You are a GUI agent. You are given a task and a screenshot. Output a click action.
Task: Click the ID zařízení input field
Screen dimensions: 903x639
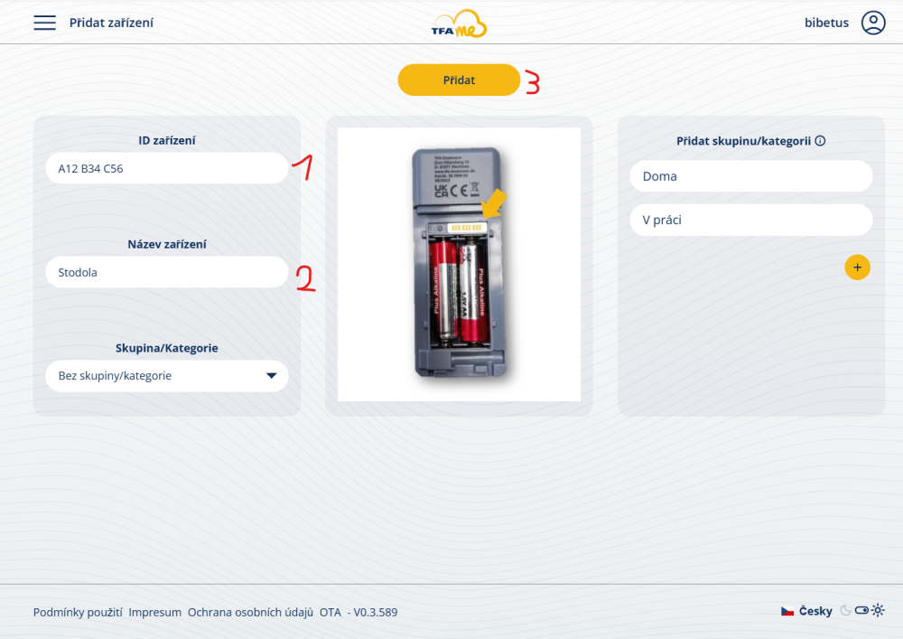click(x=167, y=168)
